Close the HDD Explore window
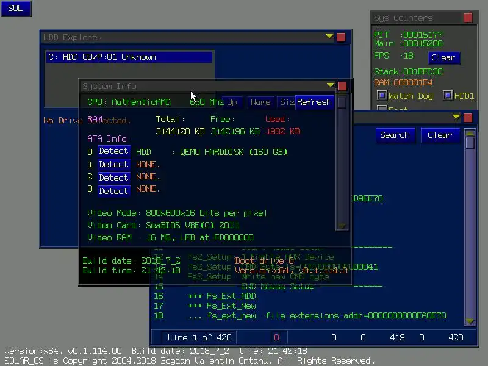The height and width of the screenshot is (366, 488). point(341,37)
